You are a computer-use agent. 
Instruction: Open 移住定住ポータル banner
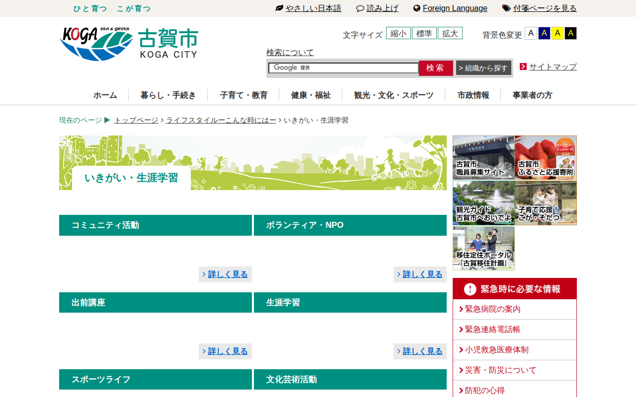pyautogui.click(x=483, y=248)
